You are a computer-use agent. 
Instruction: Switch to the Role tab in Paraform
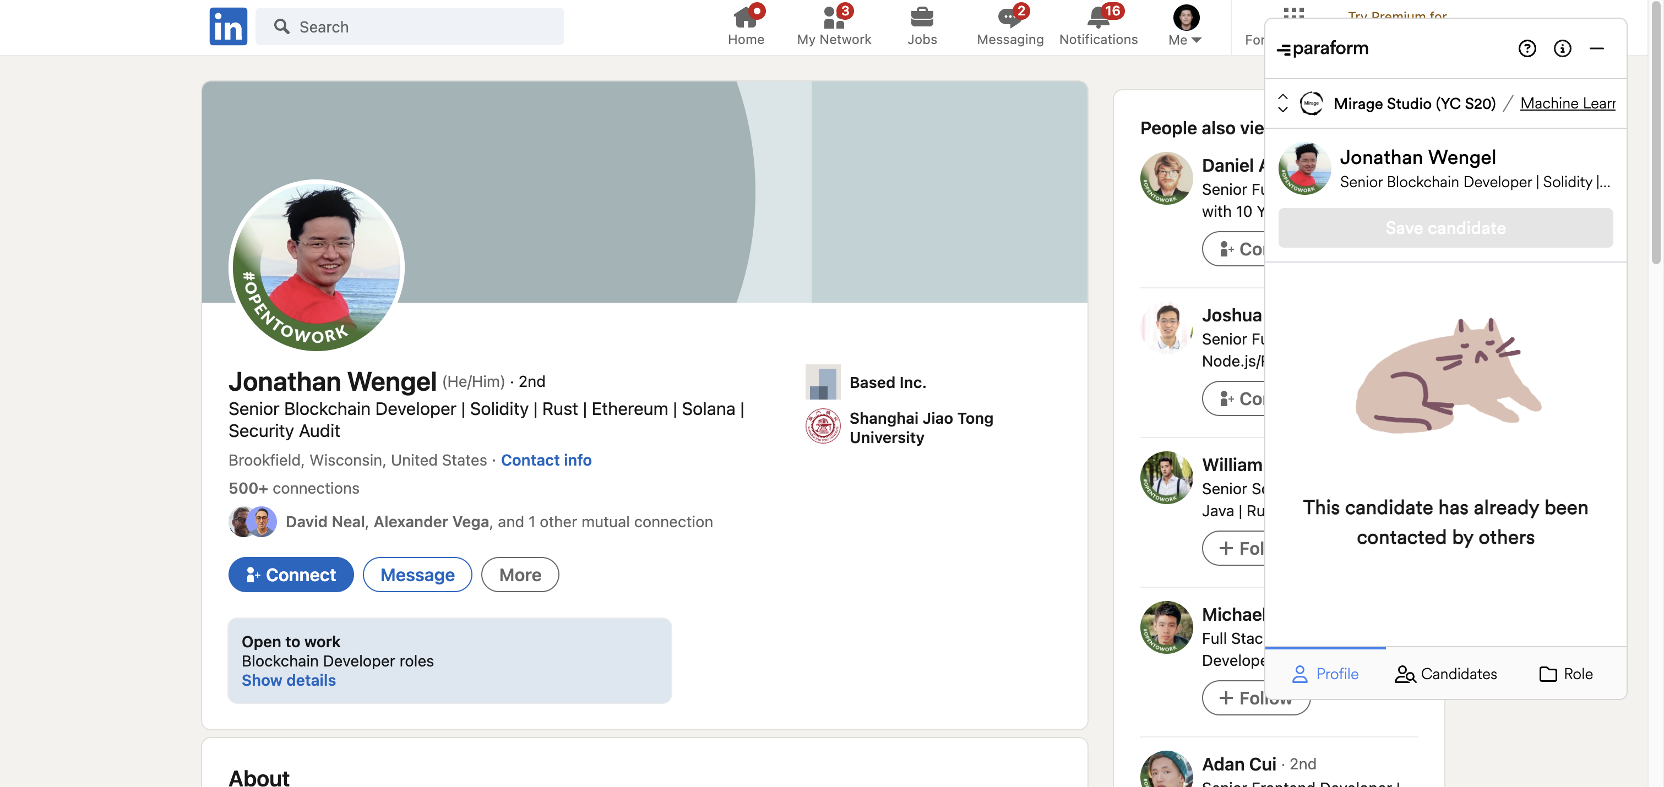[1566, 674]
